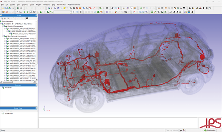Click the red down-arrow manikin icon
The image size is (222, 132).
point(200,8)
